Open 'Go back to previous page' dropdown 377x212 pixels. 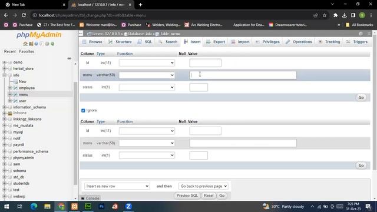pyautogui.click(x=203, y=186)
